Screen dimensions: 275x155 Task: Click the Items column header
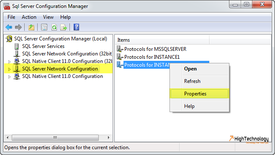pos(162,40)
